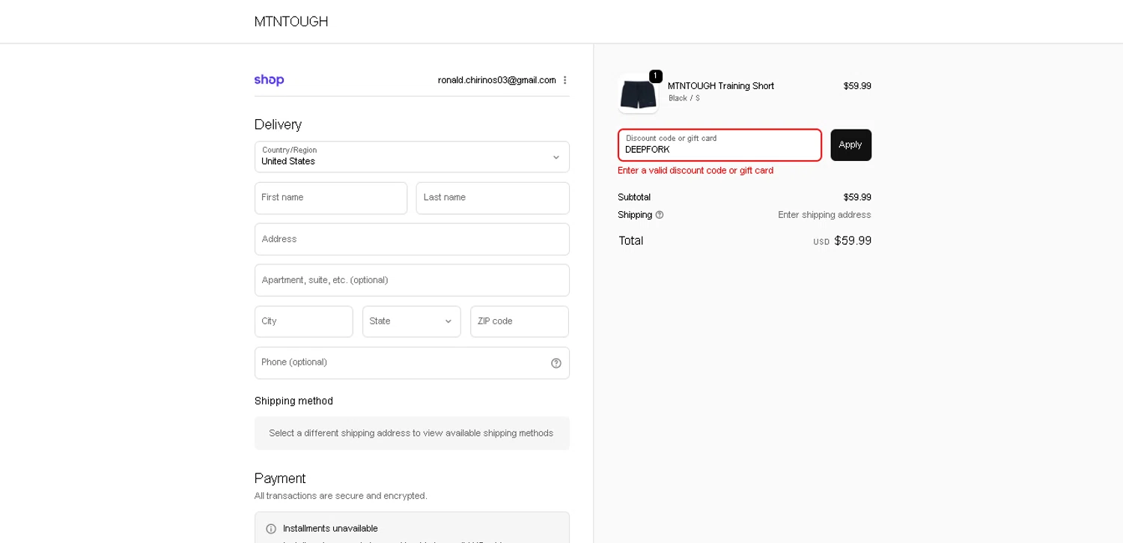Image resolution: width=1123 pixels, height=543 pixels.
Task: Open the State dropdown
Action: click(x=412, y=321)
